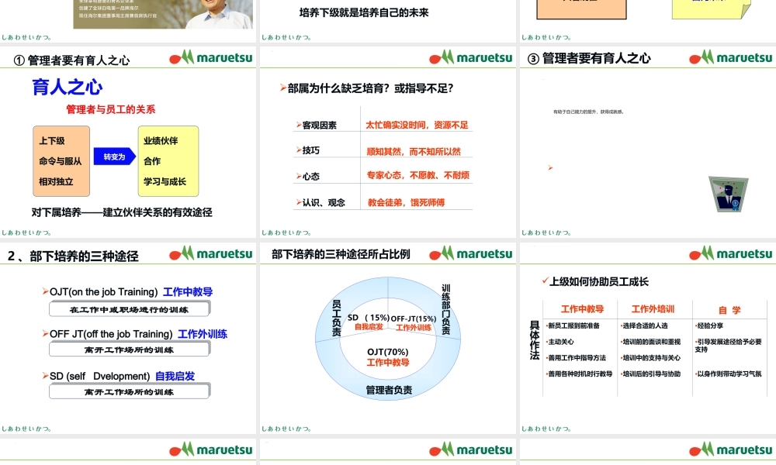The height and width of the screenshot is (465, 776).
Task: Click bullet 选择合适的人选
Action: click(x=644, y=325)
